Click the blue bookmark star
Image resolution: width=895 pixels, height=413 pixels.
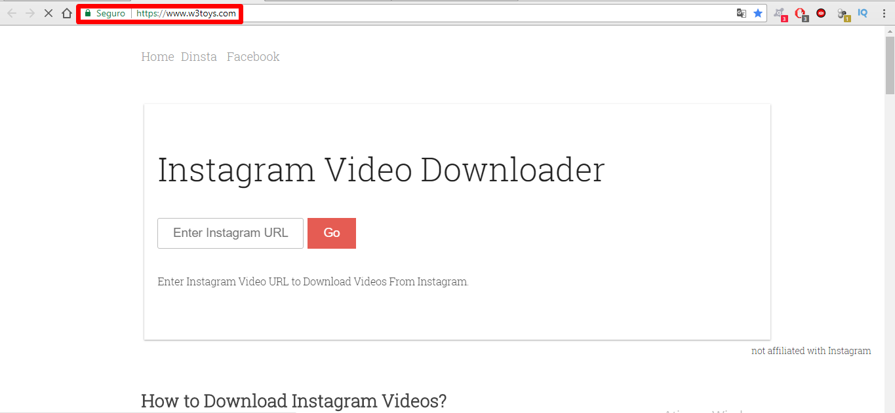coord(758,13)
